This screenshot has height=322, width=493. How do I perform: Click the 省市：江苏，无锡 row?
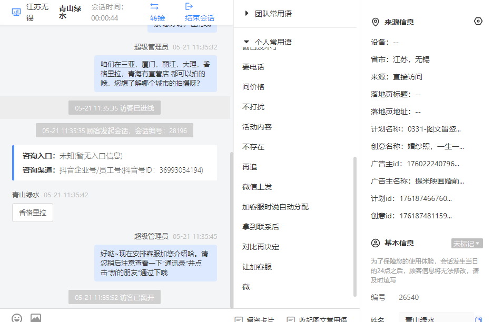(400, 59)
